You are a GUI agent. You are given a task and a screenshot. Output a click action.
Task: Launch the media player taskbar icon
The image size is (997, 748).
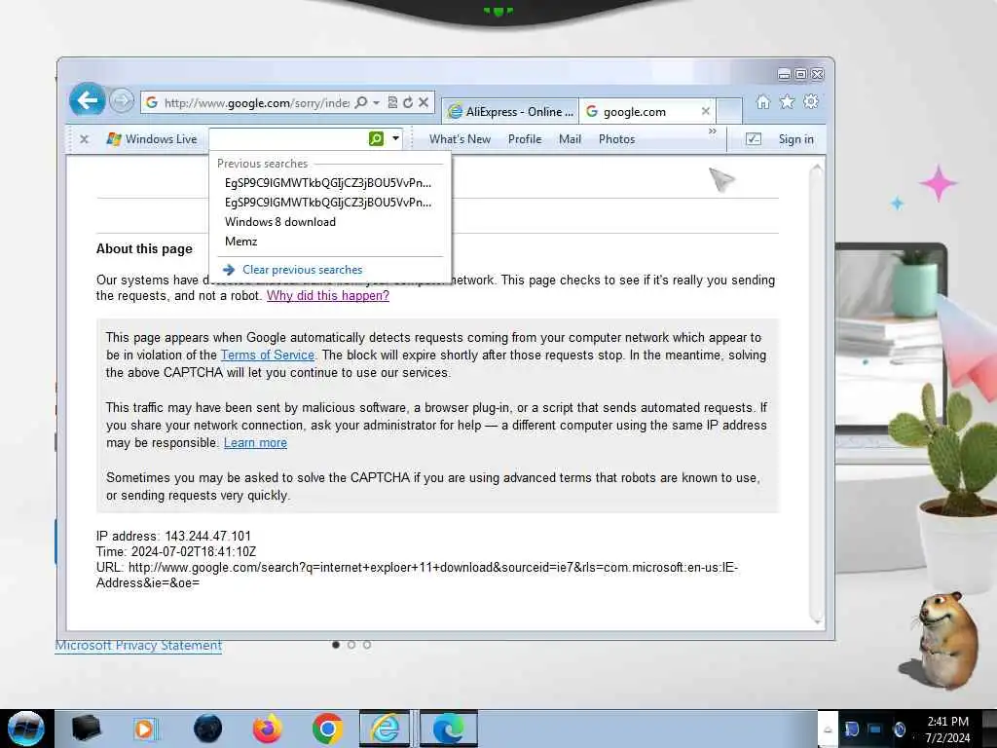tap(145, 729)
